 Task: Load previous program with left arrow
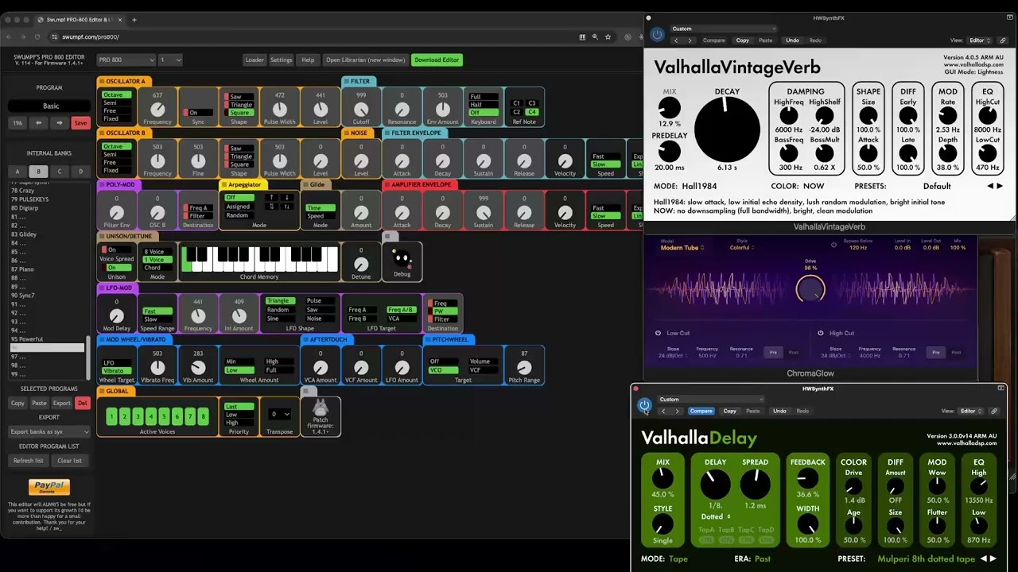(x=38, y=123)
